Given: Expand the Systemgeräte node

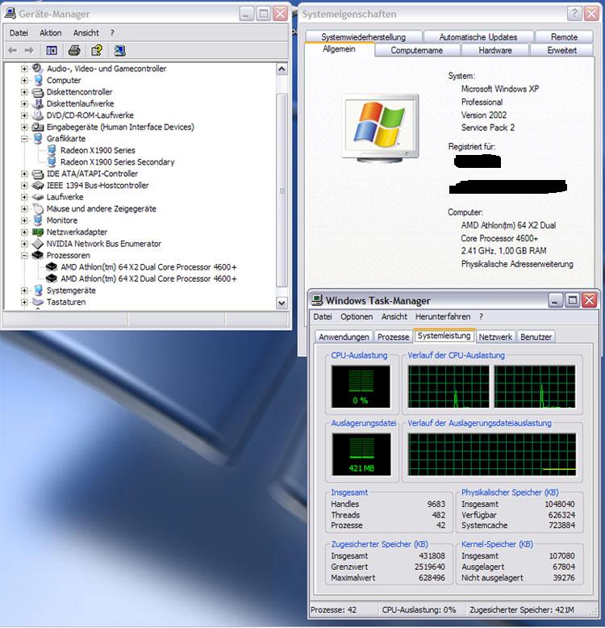Looking at the screenshot, I should click(x=24, y=291).
